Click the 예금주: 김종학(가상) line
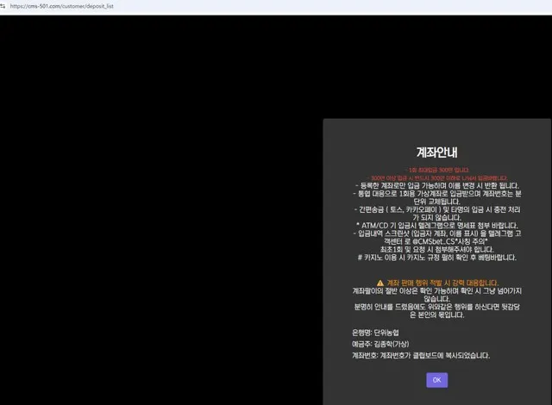The width and height of the screenshot is (552, 405). pos(380,344)
